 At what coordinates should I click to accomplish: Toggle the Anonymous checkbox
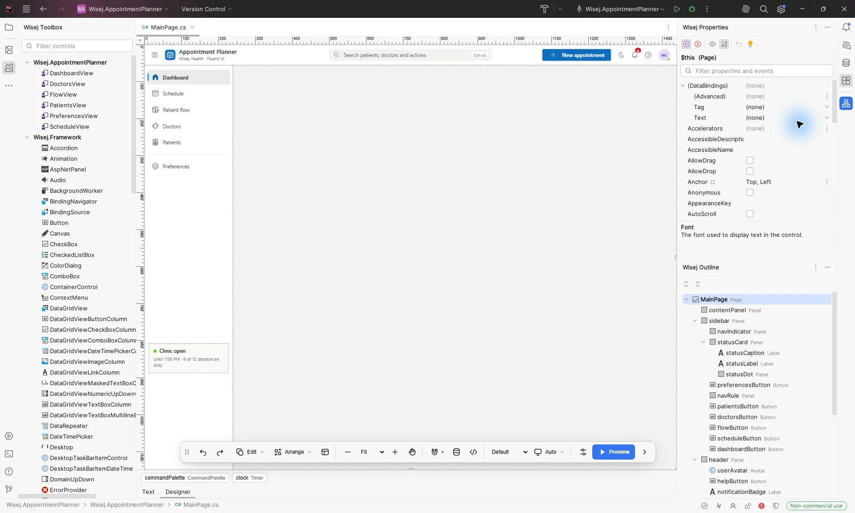[x=750, y=192]
